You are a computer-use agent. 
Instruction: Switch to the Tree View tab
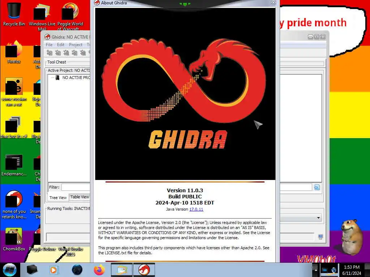tap(58, 198)
